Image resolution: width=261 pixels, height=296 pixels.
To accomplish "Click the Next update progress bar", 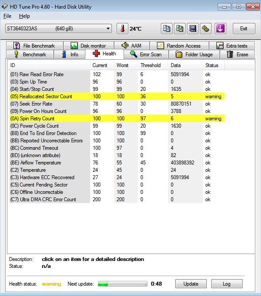I will coord(123,284).
